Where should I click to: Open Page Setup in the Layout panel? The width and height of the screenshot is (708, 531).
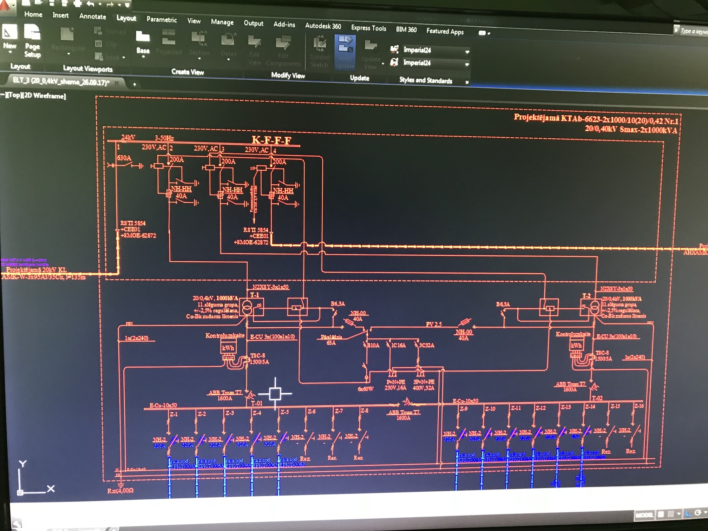click(32, 40)
